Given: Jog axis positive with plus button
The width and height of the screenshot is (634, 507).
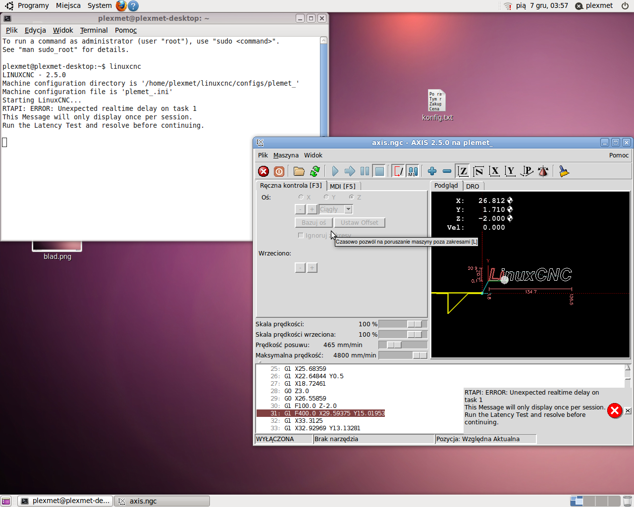Looking at the screenshot, I should coord(312,209).
